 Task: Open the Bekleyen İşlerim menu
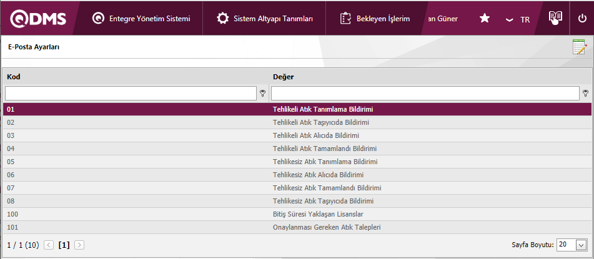(375, 19)
